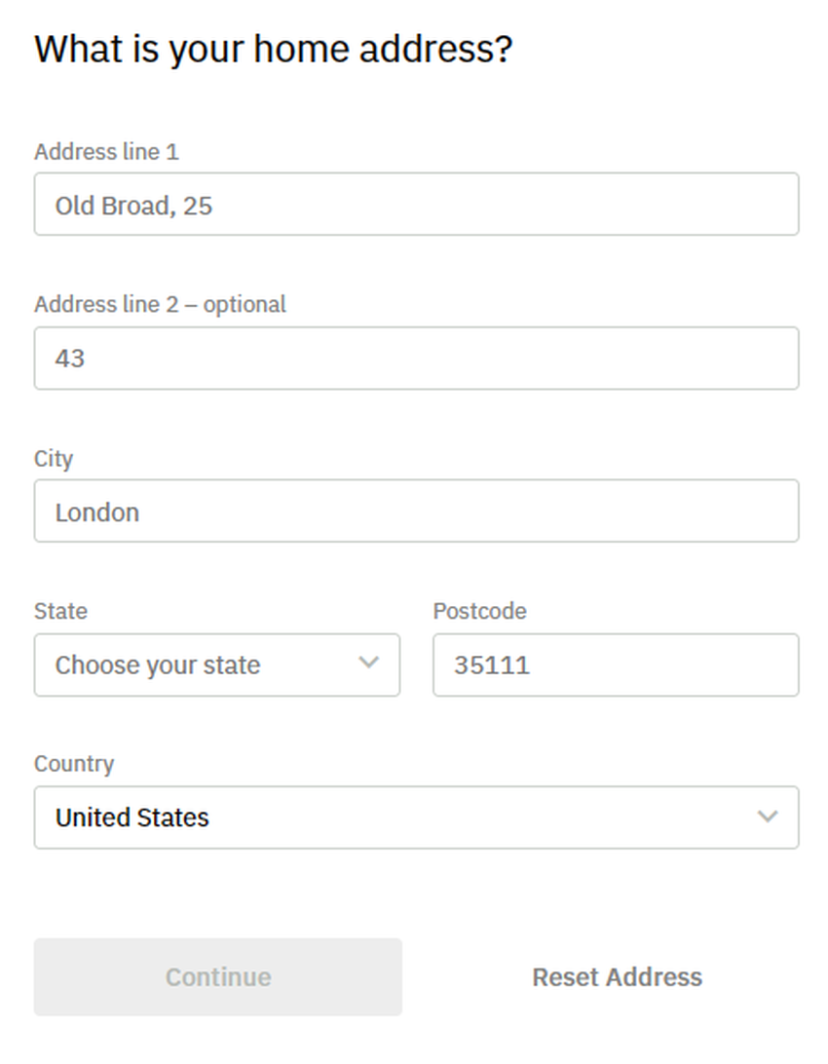Click the "State" field label
Image resolution: width=828 pixels, height=1064 pixels.
click(x=60, y=611)
